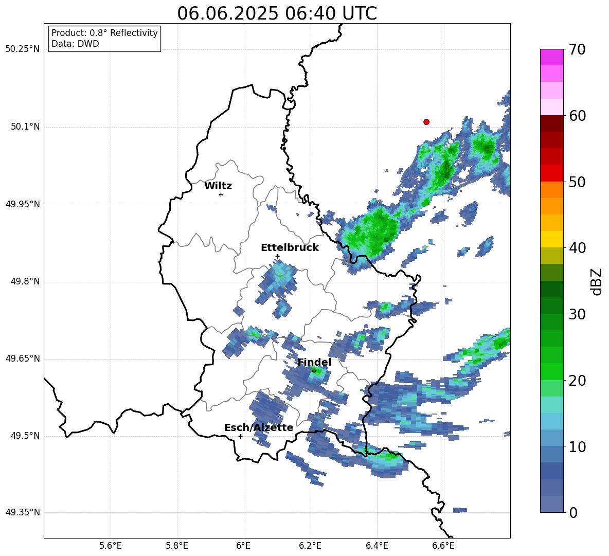Click the 5.8°E longitude label
Screen dimensions: 609x556
177,546
